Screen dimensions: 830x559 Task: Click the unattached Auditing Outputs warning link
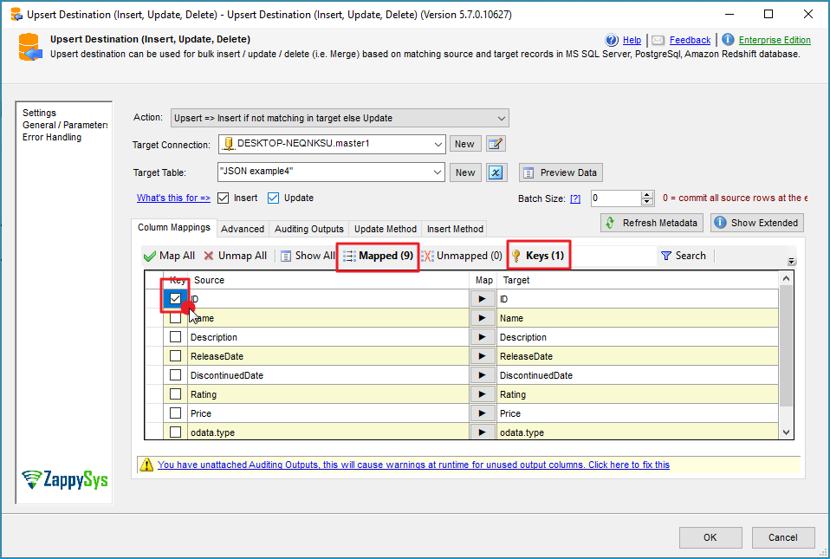pyautogui.click(x=413, y=465)
